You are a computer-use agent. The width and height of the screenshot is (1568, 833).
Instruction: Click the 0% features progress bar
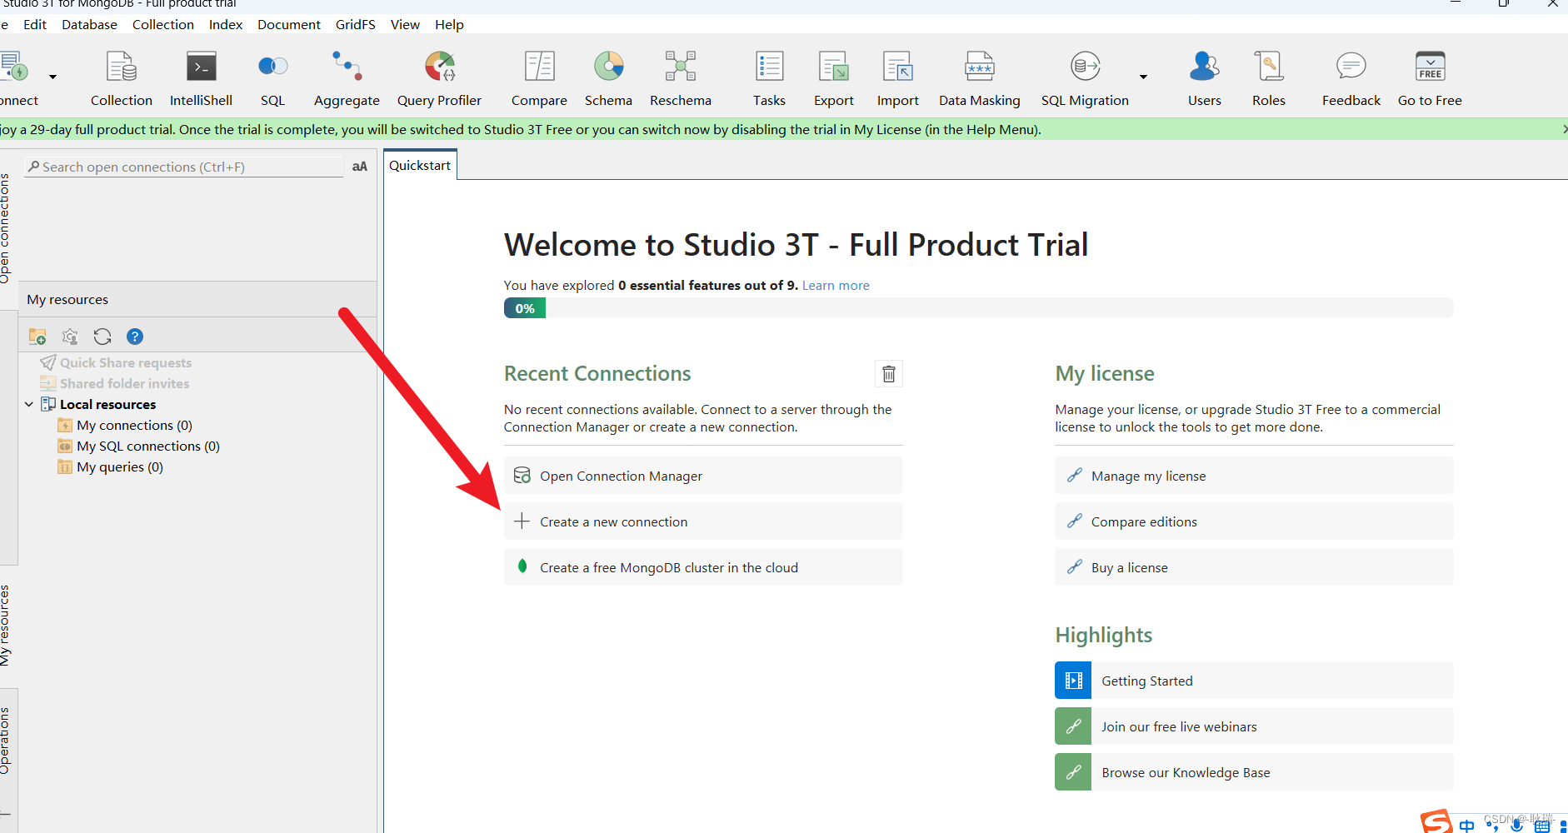pyautogui.click(x=978, y=308)
